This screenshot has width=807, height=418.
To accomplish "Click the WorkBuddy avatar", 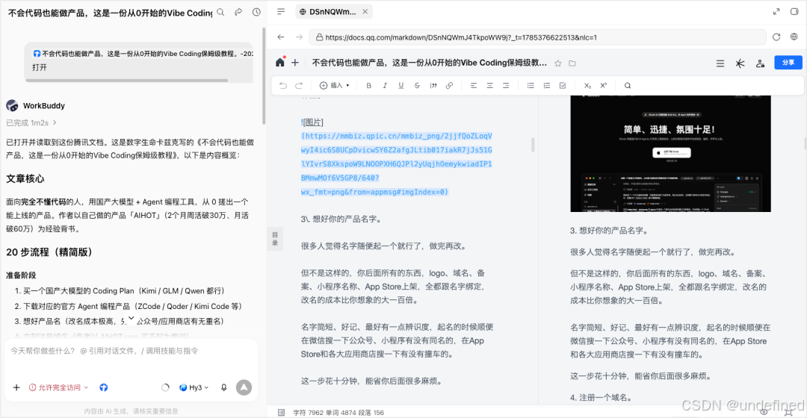I will click(13, 105).
